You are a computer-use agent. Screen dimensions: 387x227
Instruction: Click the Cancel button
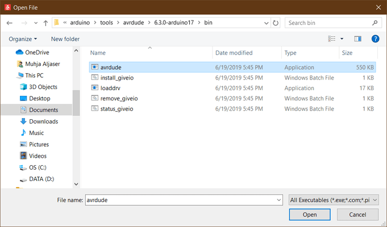(357, 215)
